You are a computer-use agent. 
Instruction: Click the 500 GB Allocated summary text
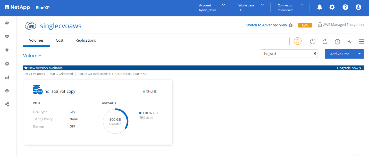coord(61,74)
